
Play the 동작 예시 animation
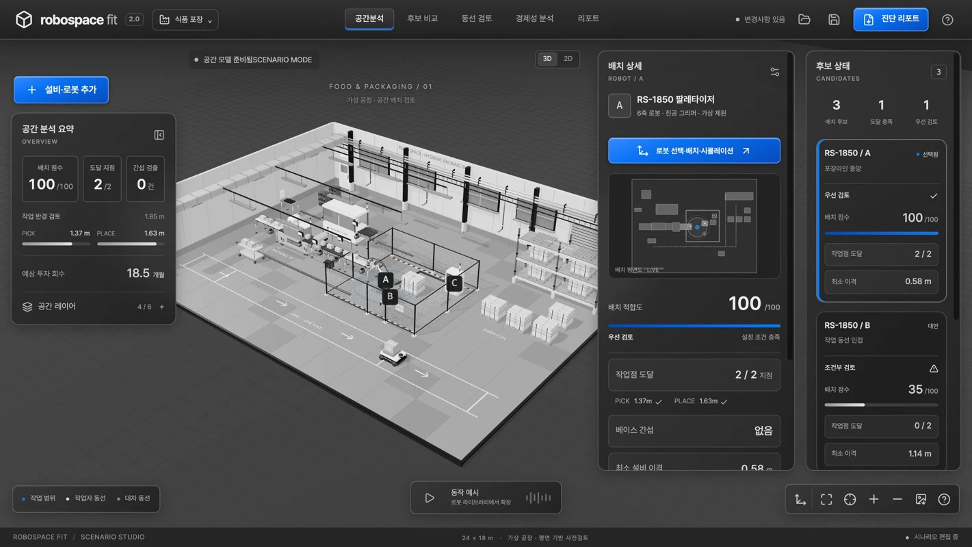(430, 498)
